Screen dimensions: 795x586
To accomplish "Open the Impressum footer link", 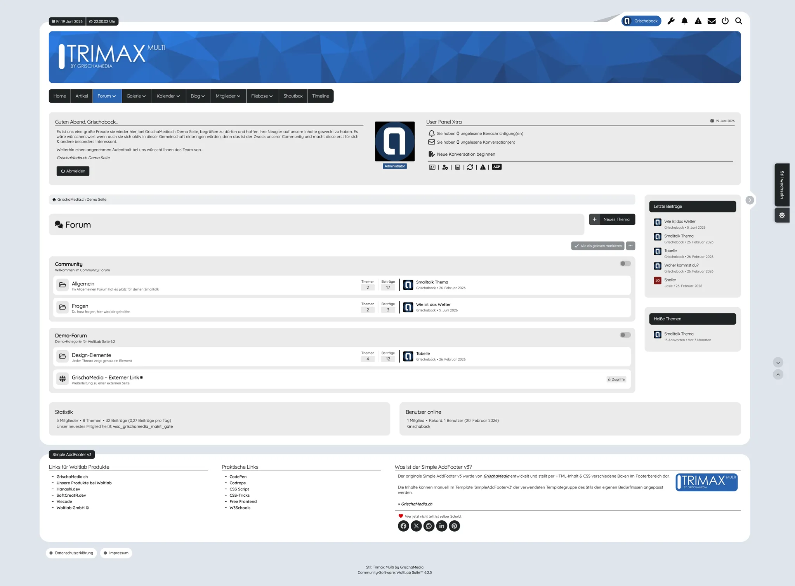I will (x=116, y=553).
